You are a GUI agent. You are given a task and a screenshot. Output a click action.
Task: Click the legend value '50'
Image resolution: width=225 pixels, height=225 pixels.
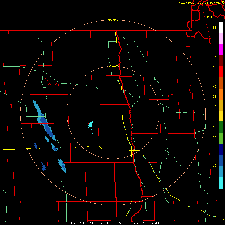click(215, 67)
